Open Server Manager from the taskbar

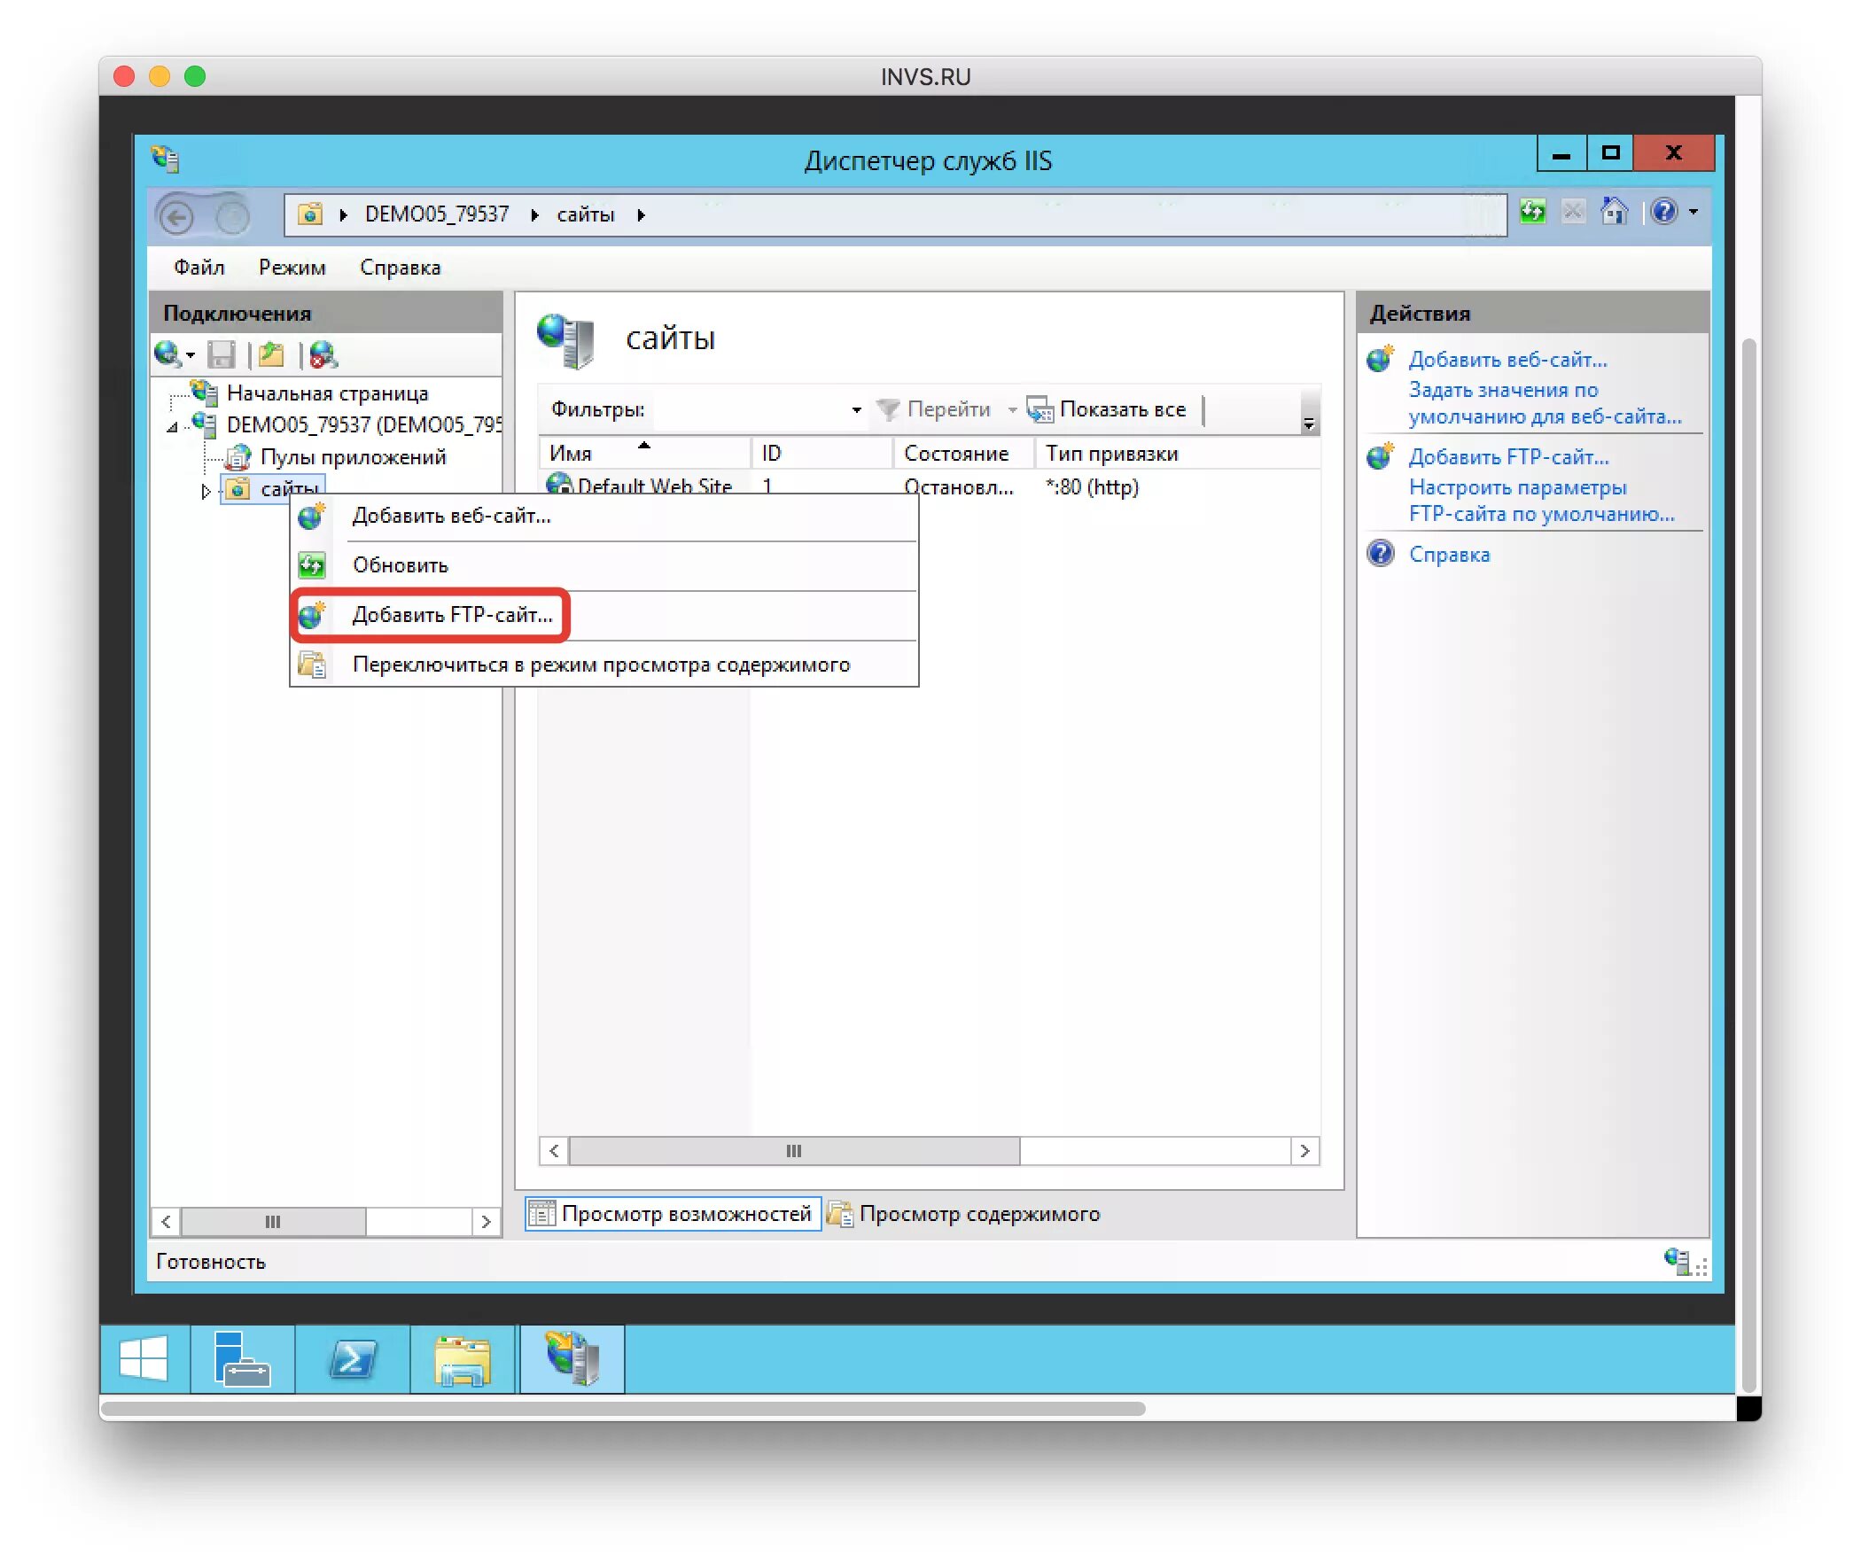[242, 1359]
